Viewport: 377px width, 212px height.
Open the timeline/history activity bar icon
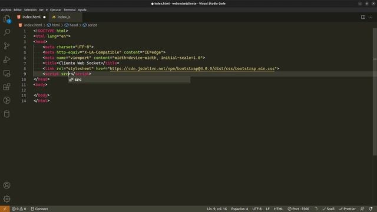(x=6, y=100)
